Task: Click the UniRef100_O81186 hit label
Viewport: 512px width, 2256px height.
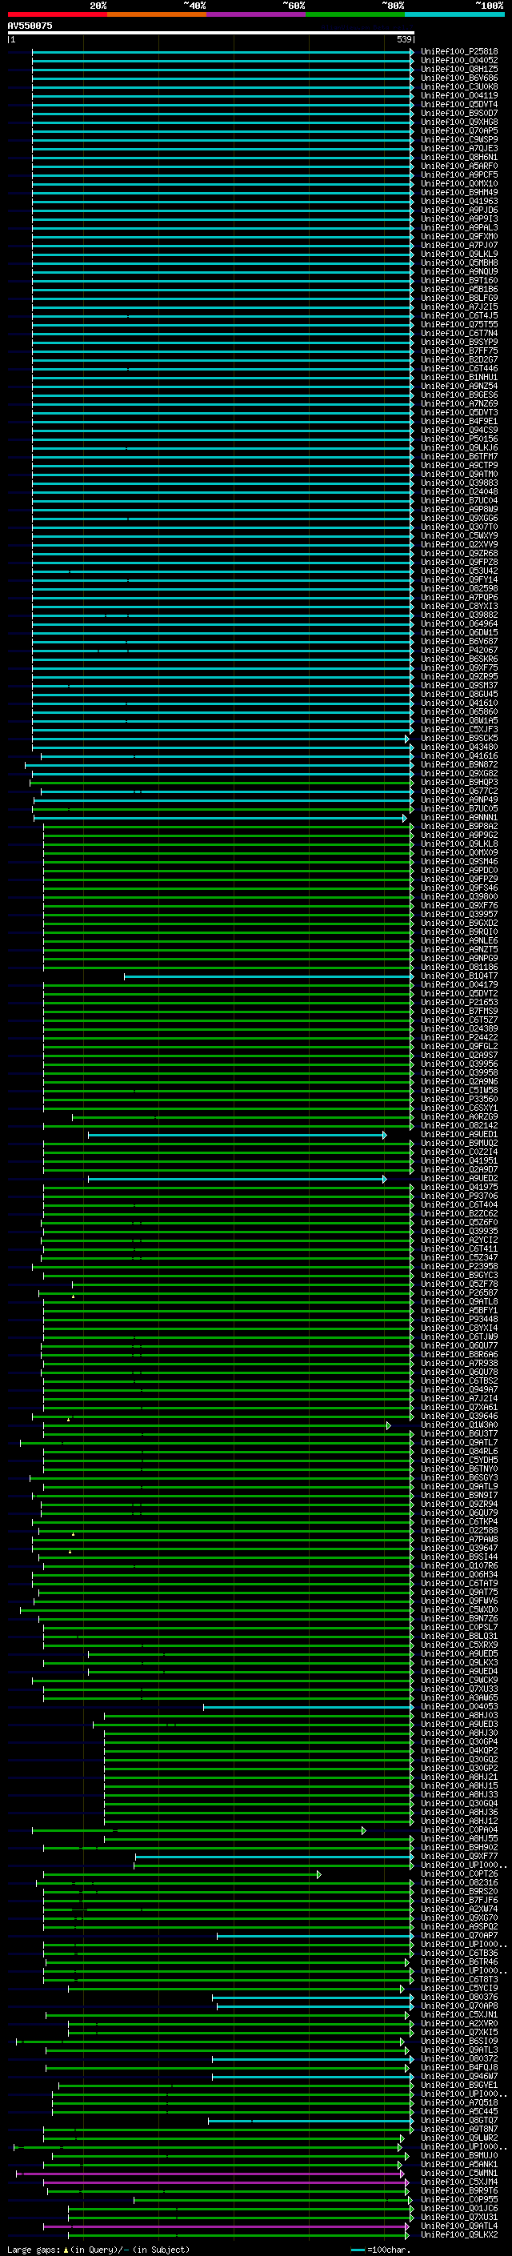Action: click(459, 968)
